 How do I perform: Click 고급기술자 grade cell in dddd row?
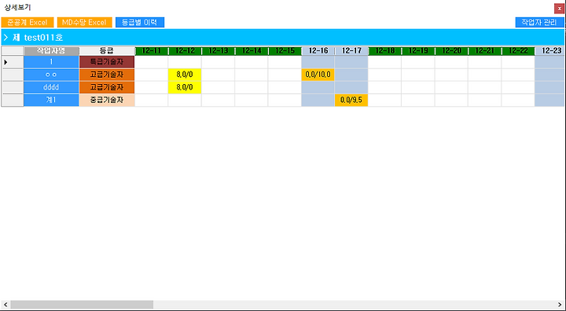[107, 87]
